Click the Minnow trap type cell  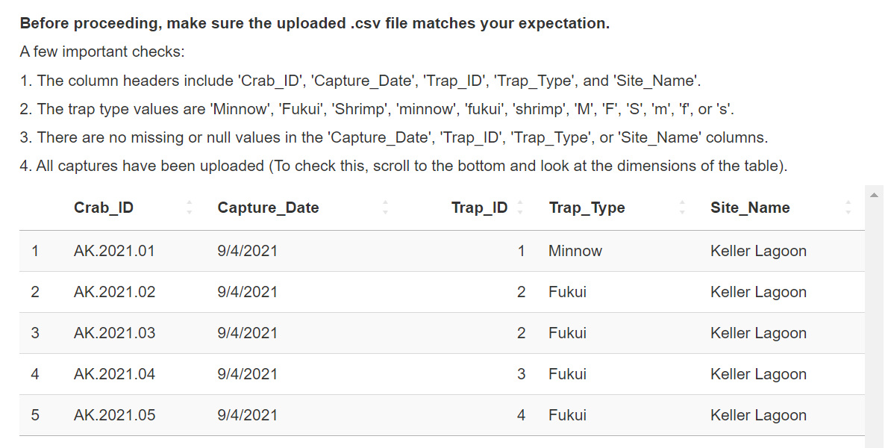(x=575, y=251)
